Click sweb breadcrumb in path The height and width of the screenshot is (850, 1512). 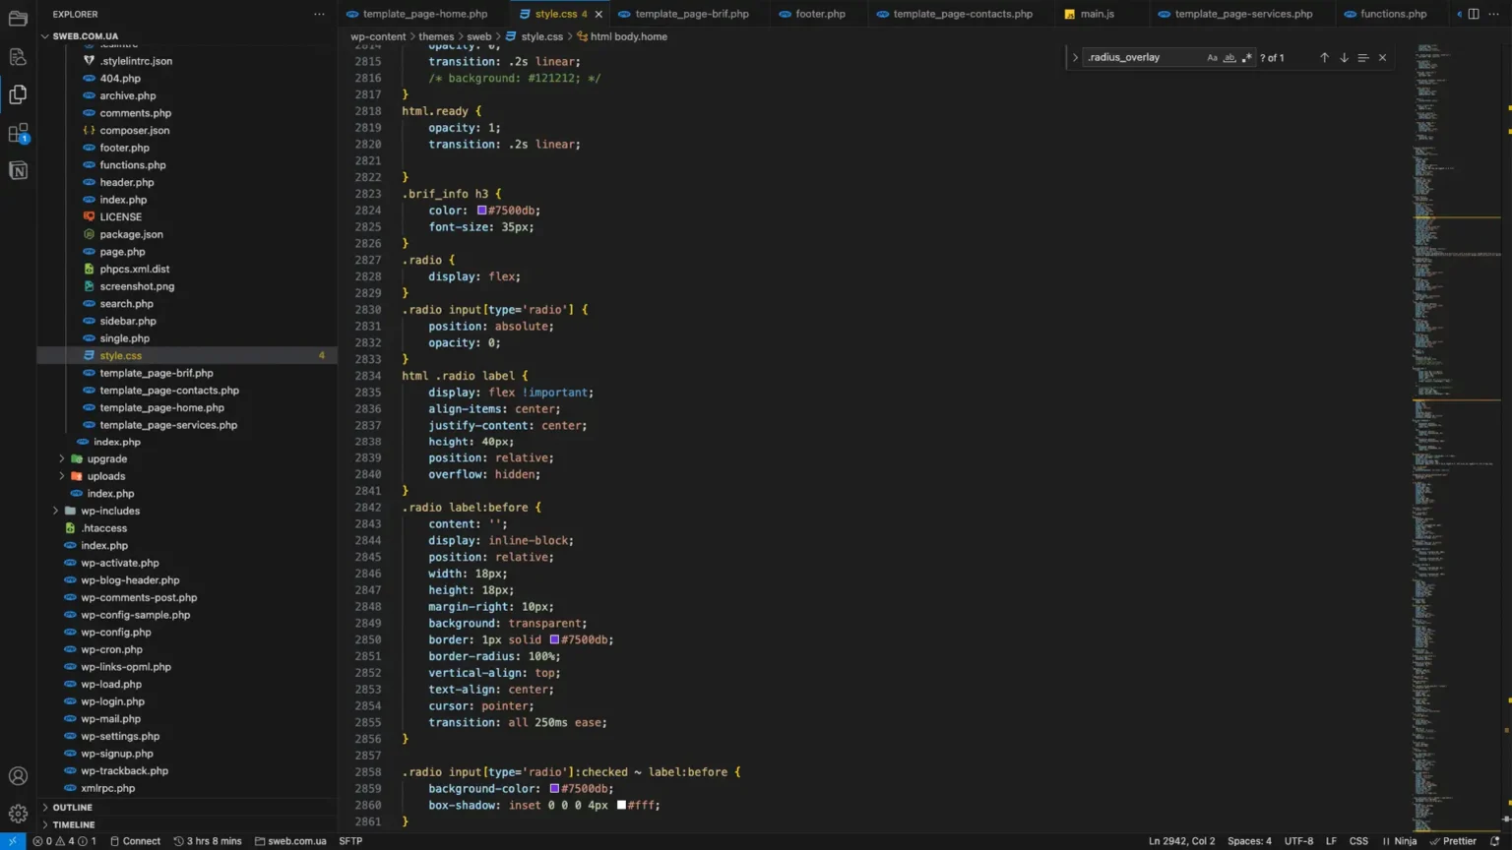tap(479, 36)
